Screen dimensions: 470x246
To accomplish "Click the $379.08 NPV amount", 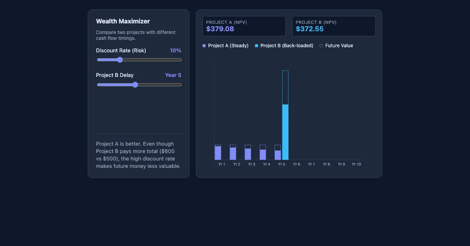I will pyautogui.click(x=220, y=29).
